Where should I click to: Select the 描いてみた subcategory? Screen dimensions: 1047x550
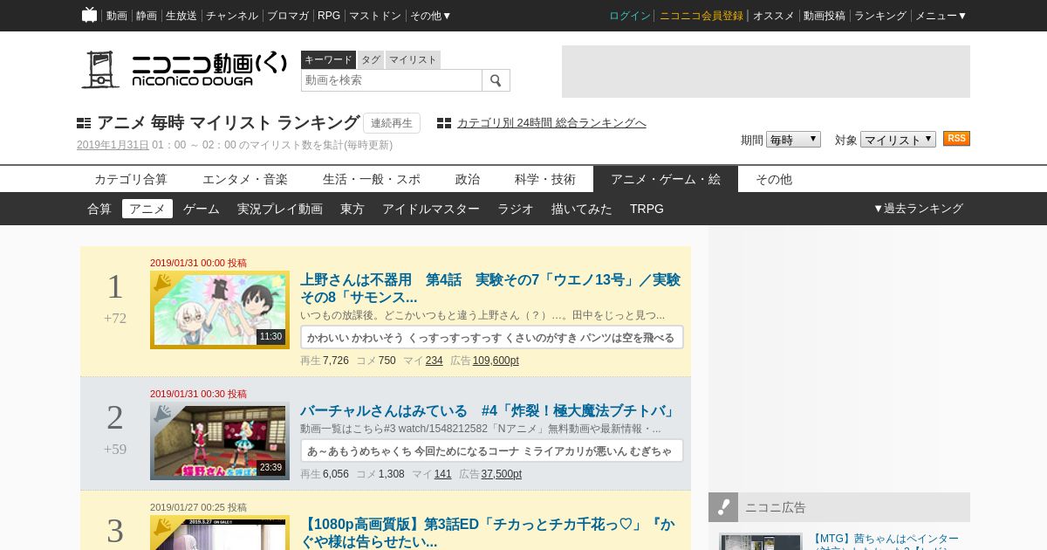[582, 209]
